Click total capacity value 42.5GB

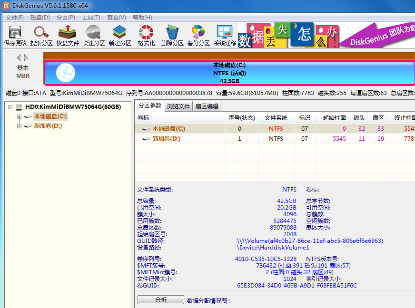(x=287, y=201)
